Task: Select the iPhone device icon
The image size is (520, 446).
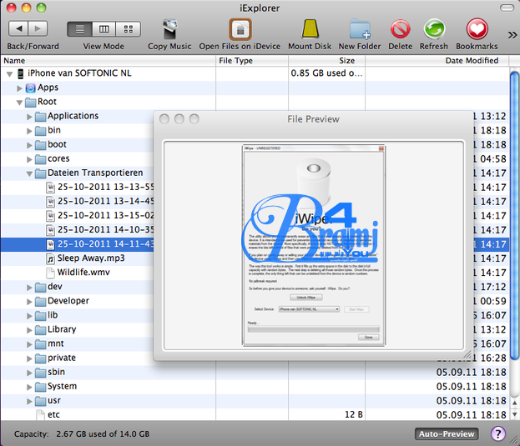Action: click(x=21, y=73)
